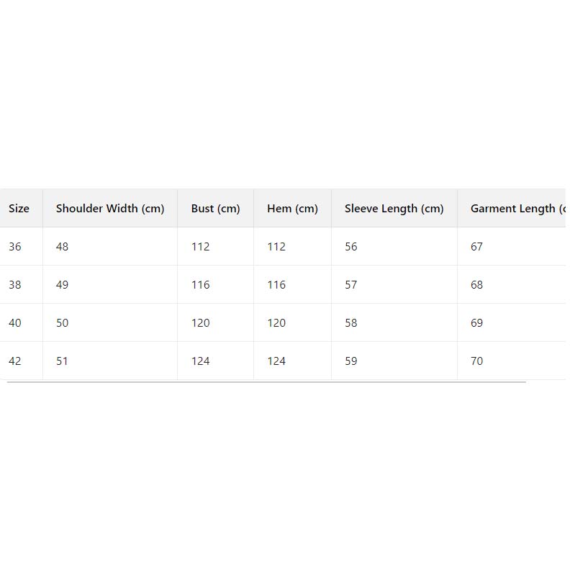Click shoulder width value 48
The image size is (570, 570).
pos(63,247)
